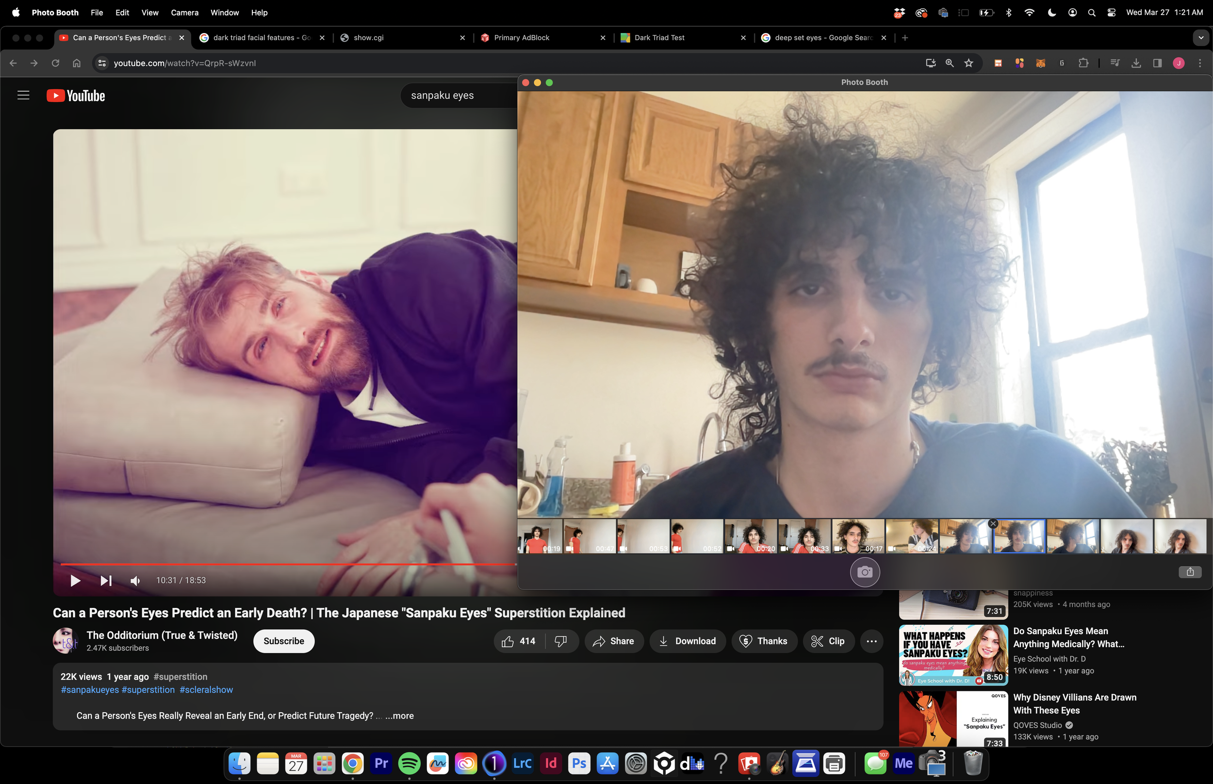Open the Camera menu in menu bar
1213x784 pixels.
coord(184,12)
